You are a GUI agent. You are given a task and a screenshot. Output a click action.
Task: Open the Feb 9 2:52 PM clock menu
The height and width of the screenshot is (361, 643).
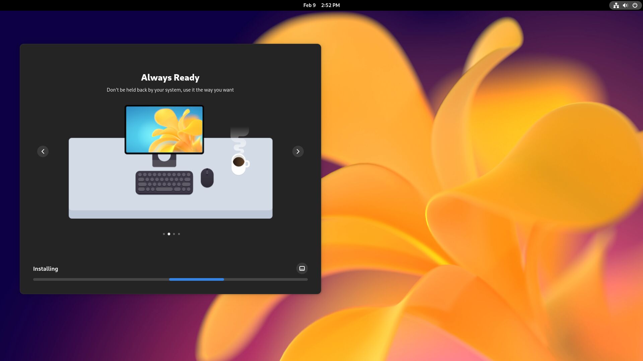click(321, 5)
